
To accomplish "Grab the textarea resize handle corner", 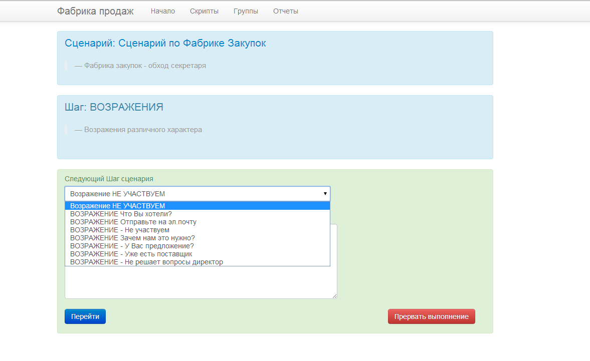I will 334,296.
